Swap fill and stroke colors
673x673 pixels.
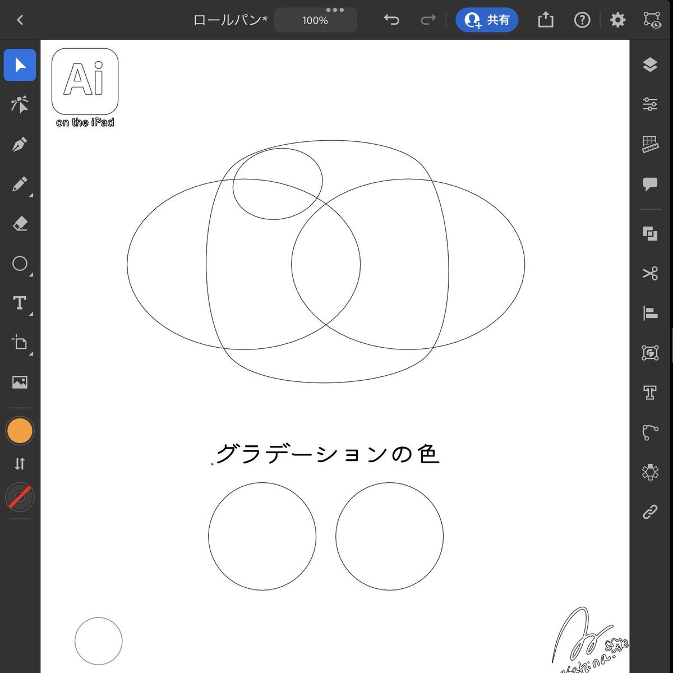pos(20,464)
